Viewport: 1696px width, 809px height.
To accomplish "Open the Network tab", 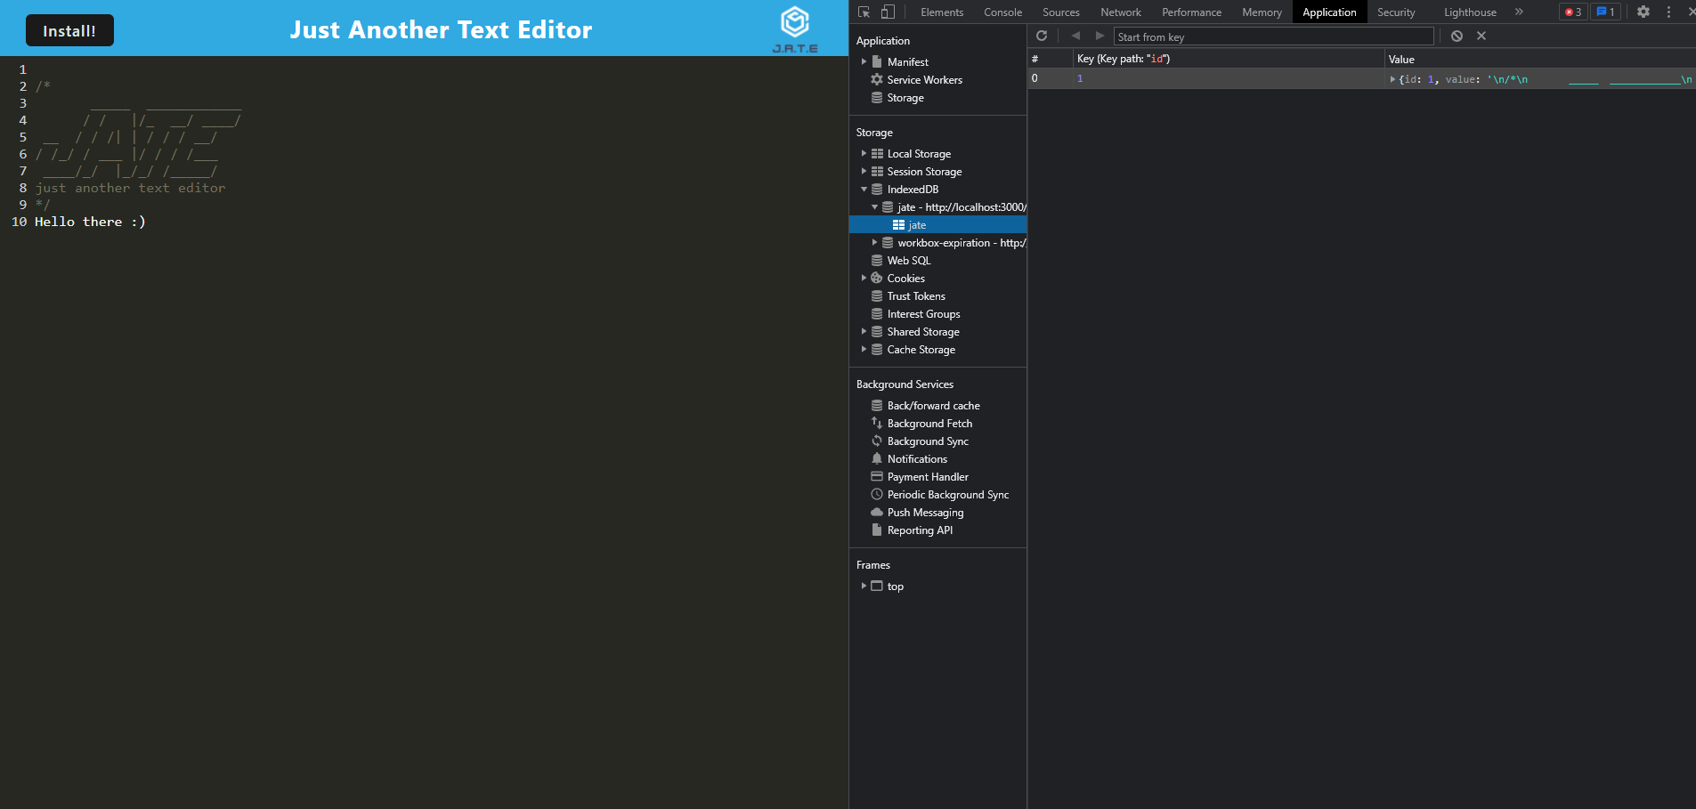I will tap(1120, 12).
